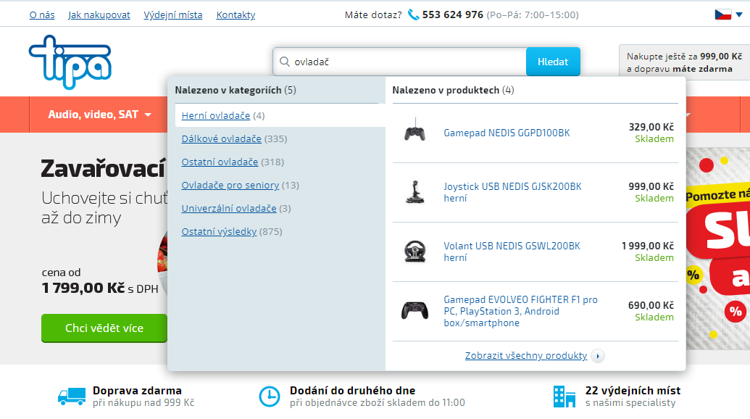
Task: Click the delivery truck icon for Doprava zdarma
Action: 72,397
